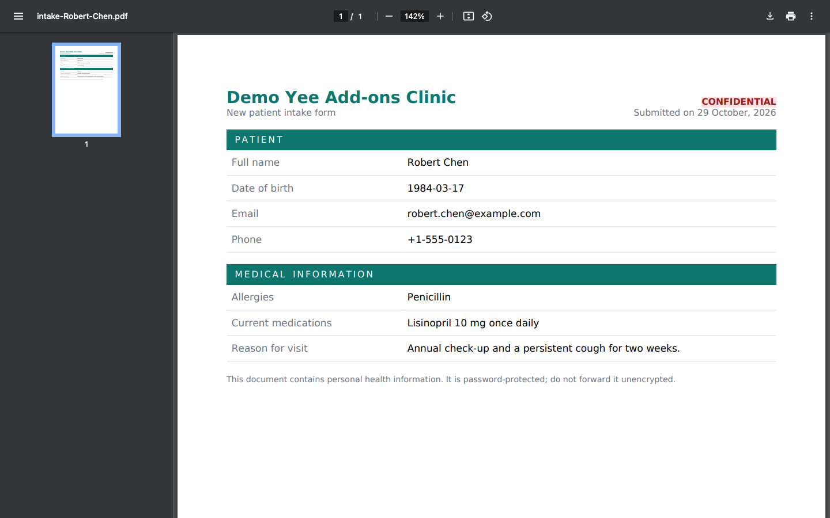The image size is (830, 518).
Task: Select the page 1 thumbnail
Action: click(x=86, y=90)
